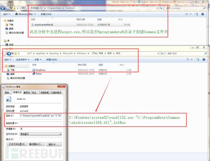
Task: Switch to 常规 tab in OneDrive properties
Action: coord(7,93)
